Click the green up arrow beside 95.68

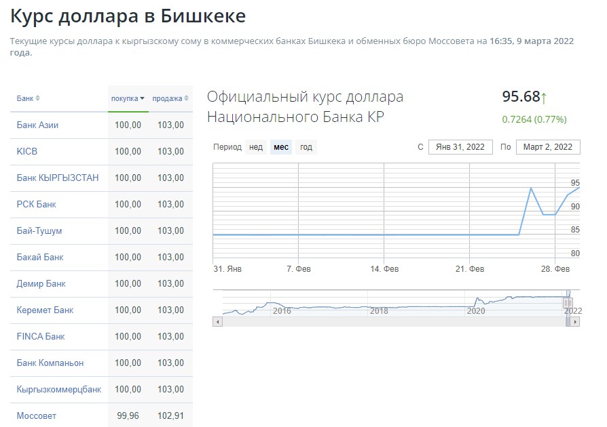[x=543, y=98]
